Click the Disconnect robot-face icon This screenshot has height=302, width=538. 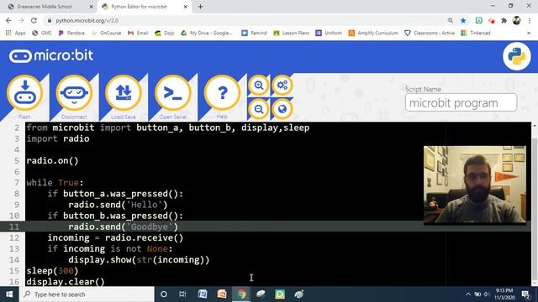point(74,93)
